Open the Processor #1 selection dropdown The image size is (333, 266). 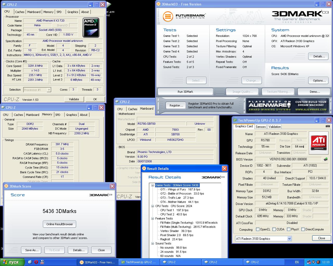pos(49,90)
